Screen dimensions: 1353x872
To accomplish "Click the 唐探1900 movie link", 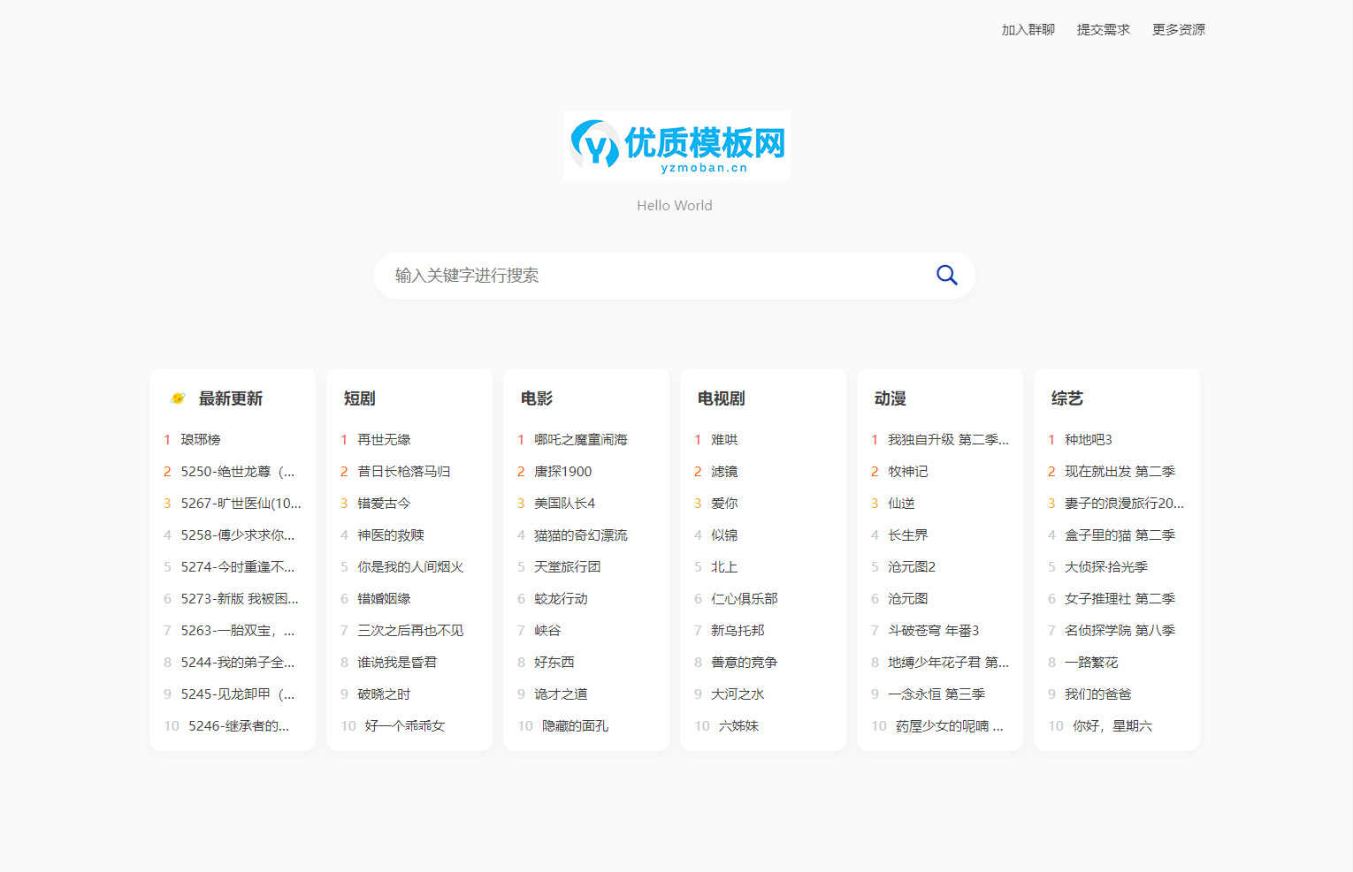I will point(564,471).
